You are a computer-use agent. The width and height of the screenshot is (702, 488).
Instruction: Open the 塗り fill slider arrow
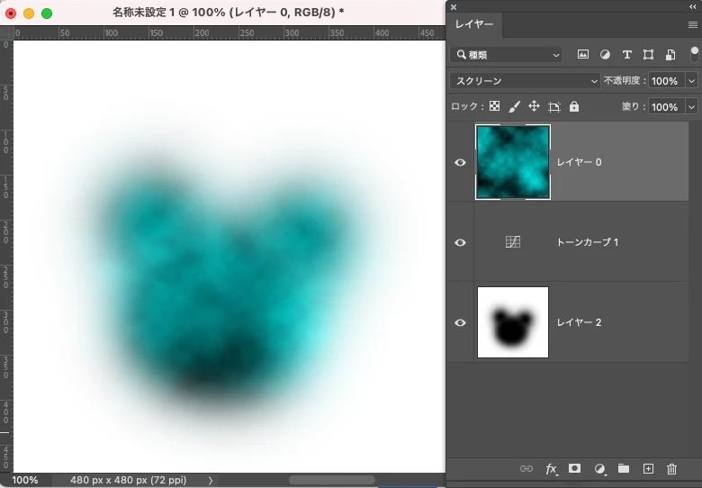pos(691,107)
